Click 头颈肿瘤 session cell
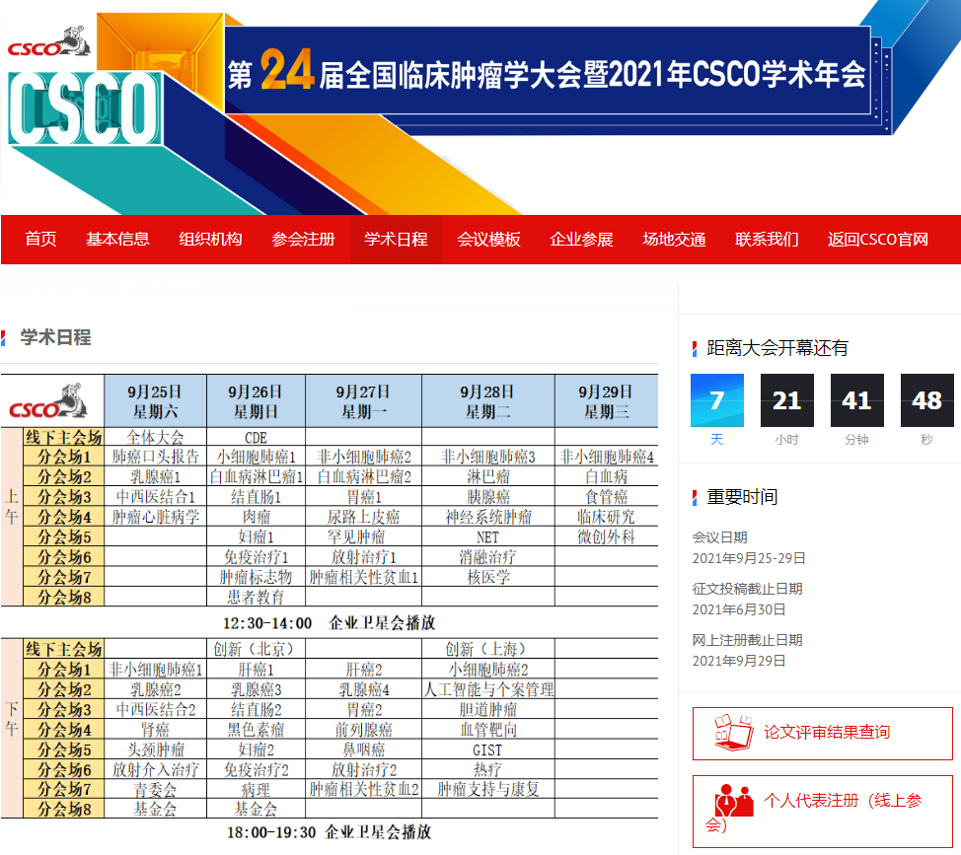 pos(155,749)
